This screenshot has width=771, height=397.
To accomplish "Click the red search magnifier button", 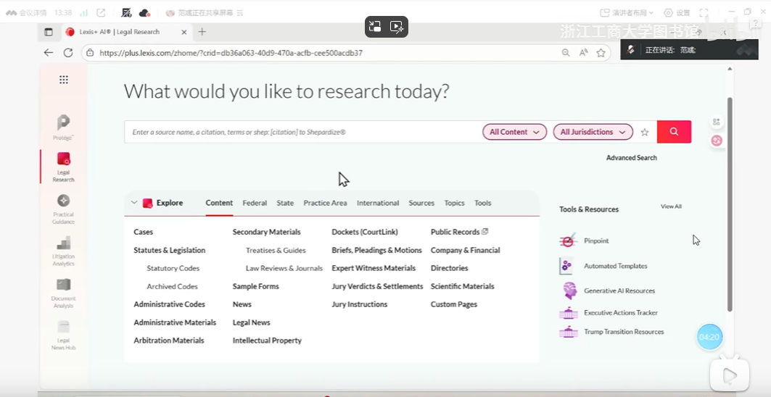I will pyautogui.click(x=674, y=132).
